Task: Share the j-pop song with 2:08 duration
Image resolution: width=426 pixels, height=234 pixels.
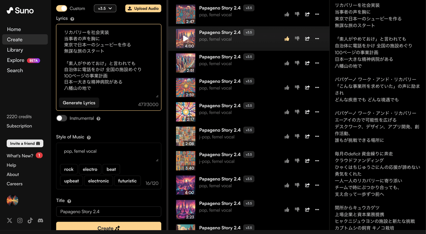Action: point(307,136)
